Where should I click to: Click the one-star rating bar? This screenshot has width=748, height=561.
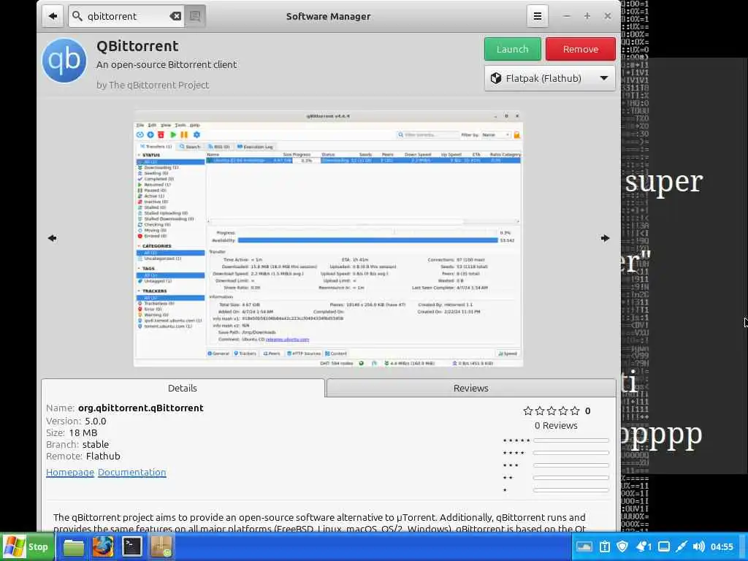coord(571,490)
